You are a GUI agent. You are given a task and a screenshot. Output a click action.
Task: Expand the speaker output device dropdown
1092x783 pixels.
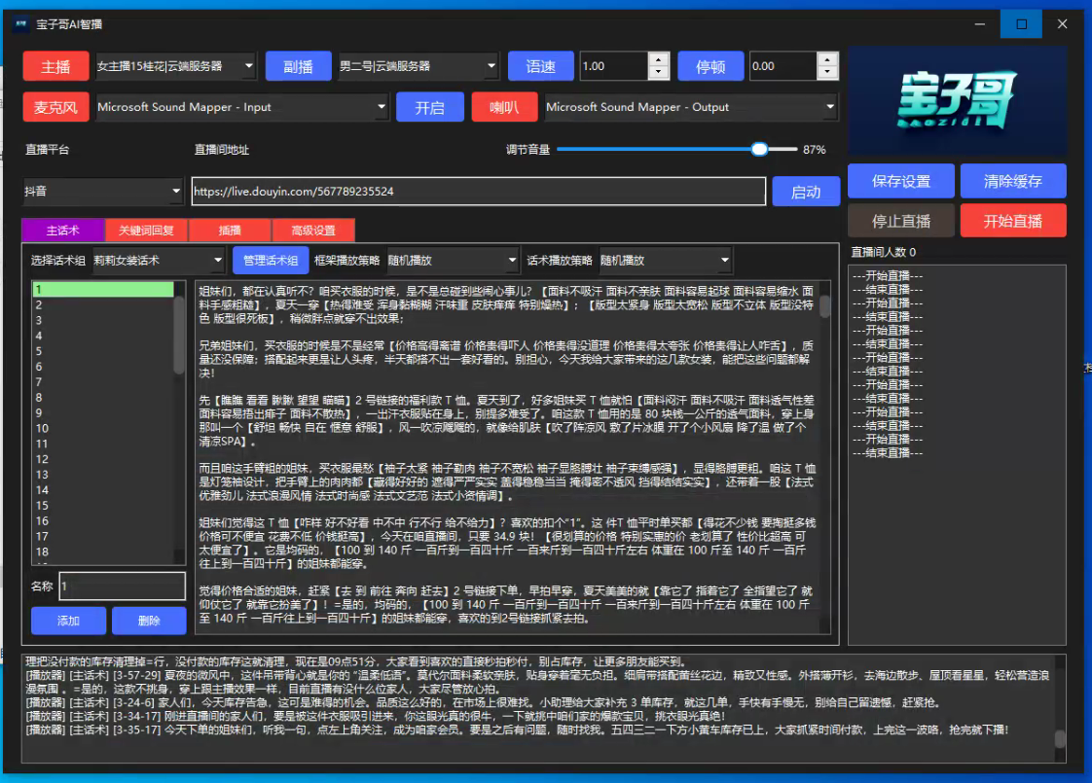pos(691,107)
